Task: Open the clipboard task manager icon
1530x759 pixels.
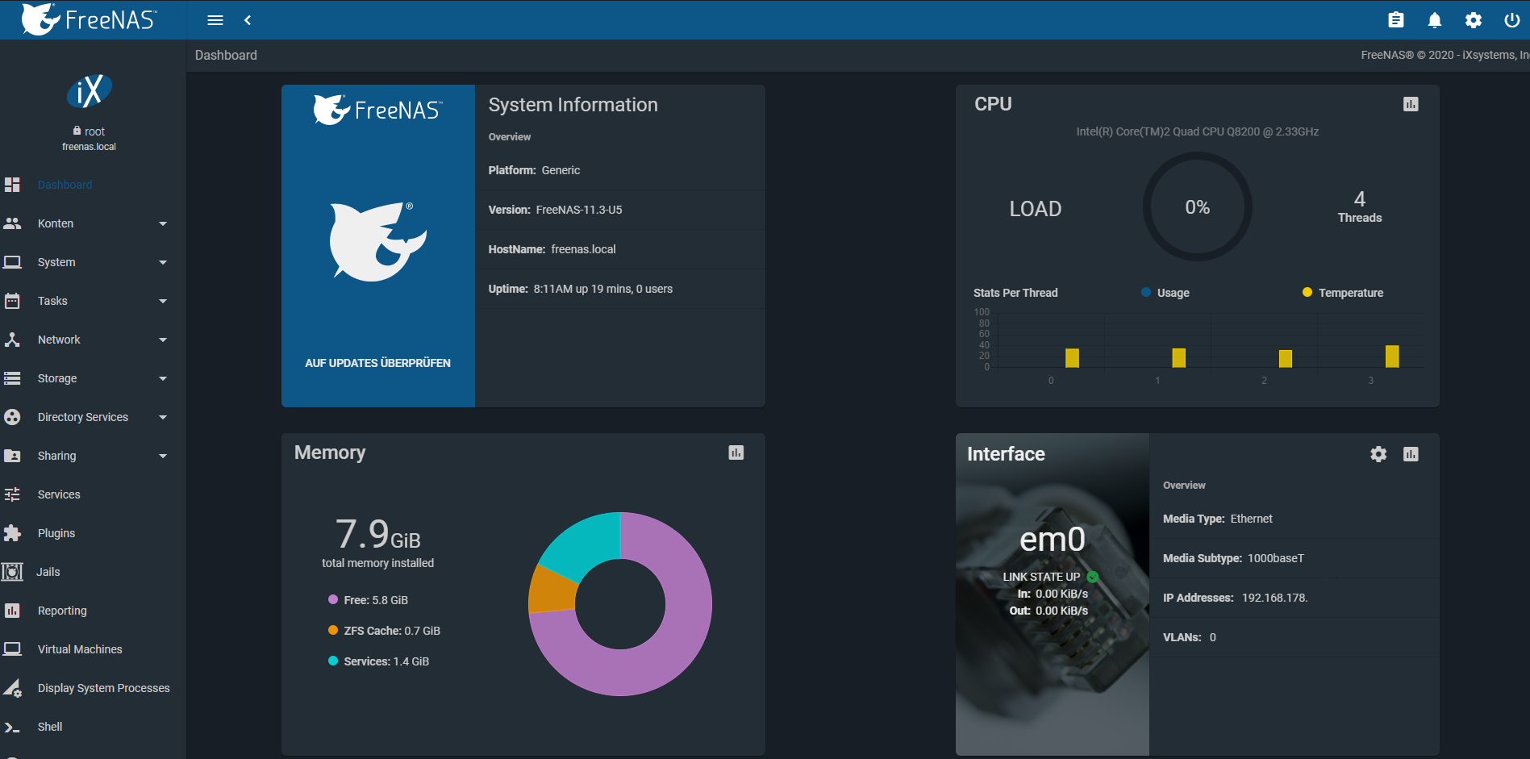Action: click(1396, 20)
